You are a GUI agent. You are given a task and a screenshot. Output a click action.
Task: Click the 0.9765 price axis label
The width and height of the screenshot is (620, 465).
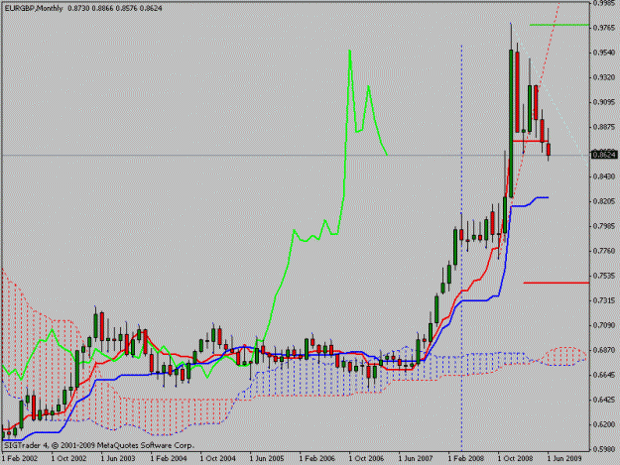[x=604, y=28]
